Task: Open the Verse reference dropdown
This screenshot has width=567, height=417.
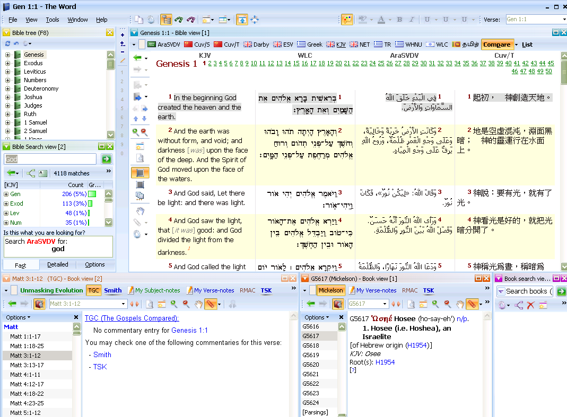Action: 564,20
